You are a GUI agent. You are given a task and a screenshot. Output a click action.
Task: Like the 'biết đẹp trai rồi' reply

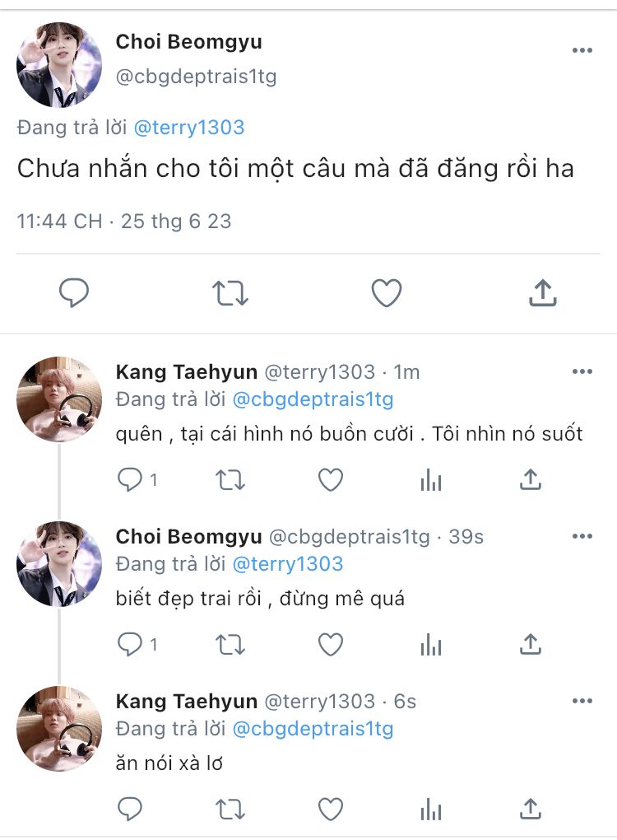(x=331, y=644)
